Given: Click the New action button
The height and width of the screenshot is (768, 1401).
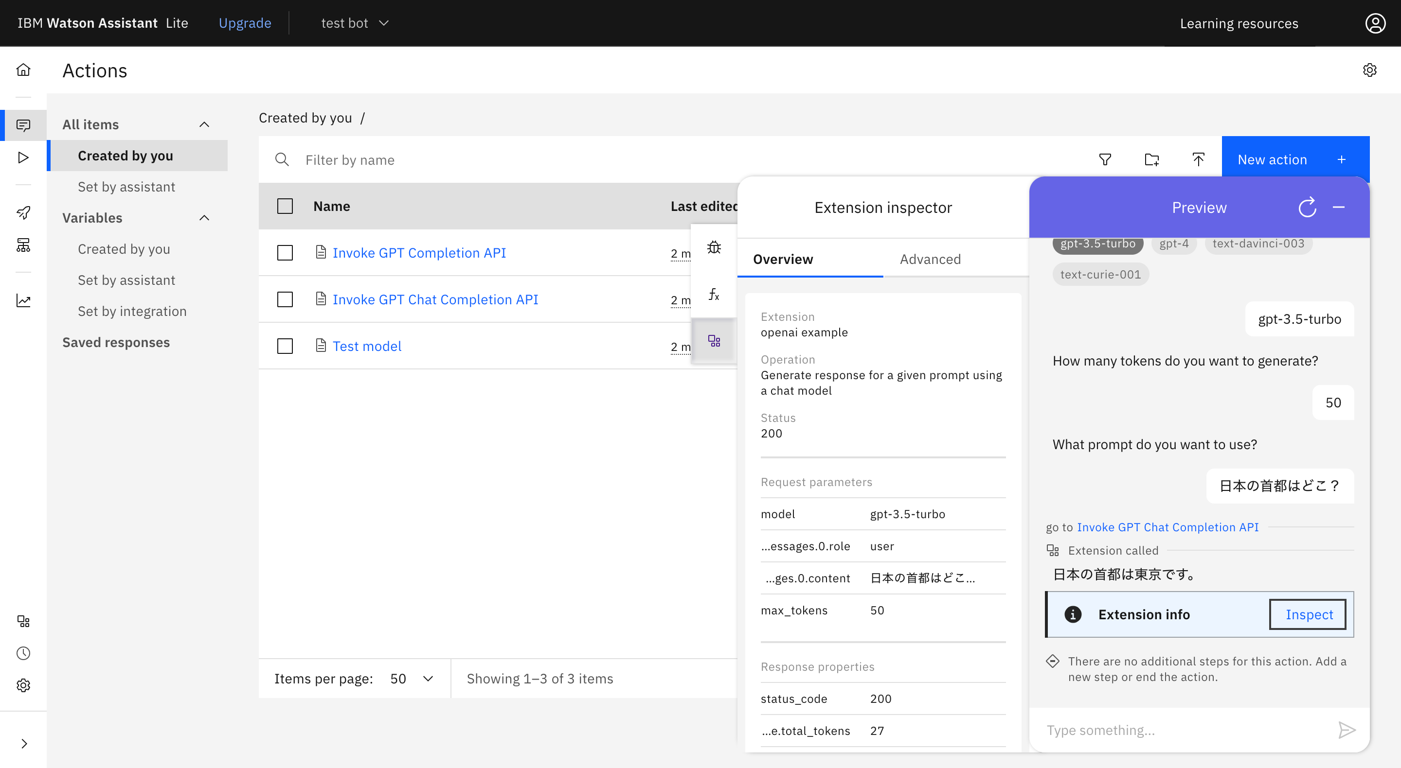Looking at the screenshot, I should [x=1295, y=159].
